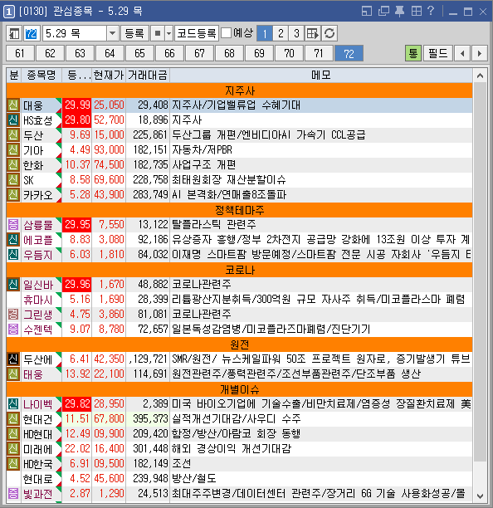Switch to group tab 64
Screen dimensions: 493x508
[x=110, y=53]
